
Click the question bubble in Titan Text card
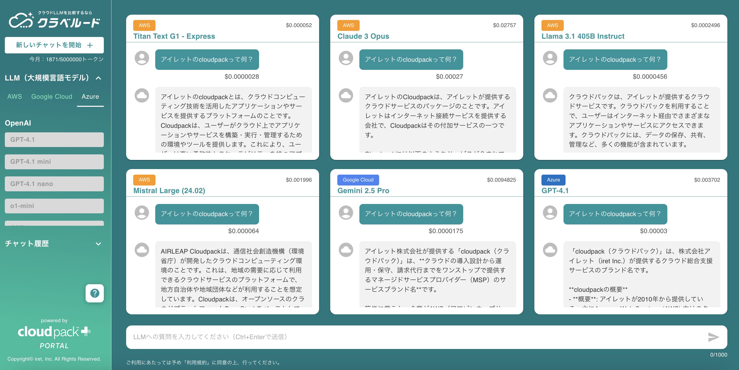coord(207,60)
